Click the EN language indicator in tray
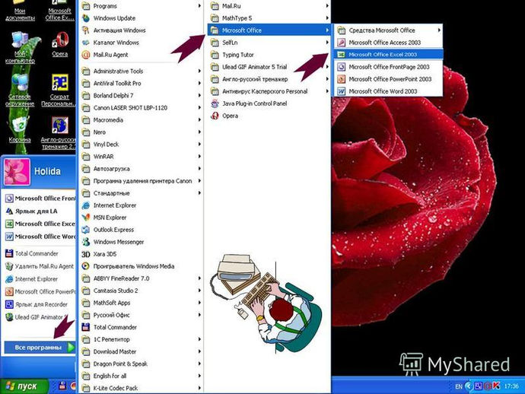Viewport: 525px width, 394px height. [458, 386]
